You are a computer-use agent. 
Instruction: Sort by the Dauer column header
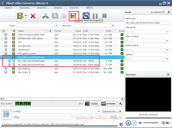pyautogui.click(x=73, y=31)
